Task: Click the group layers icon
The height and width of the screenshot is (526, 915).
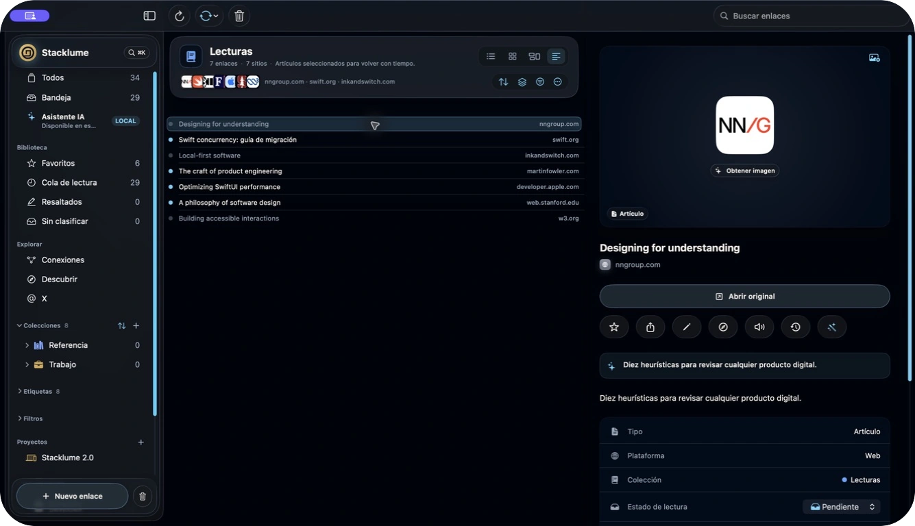Action: coord(522,82)
